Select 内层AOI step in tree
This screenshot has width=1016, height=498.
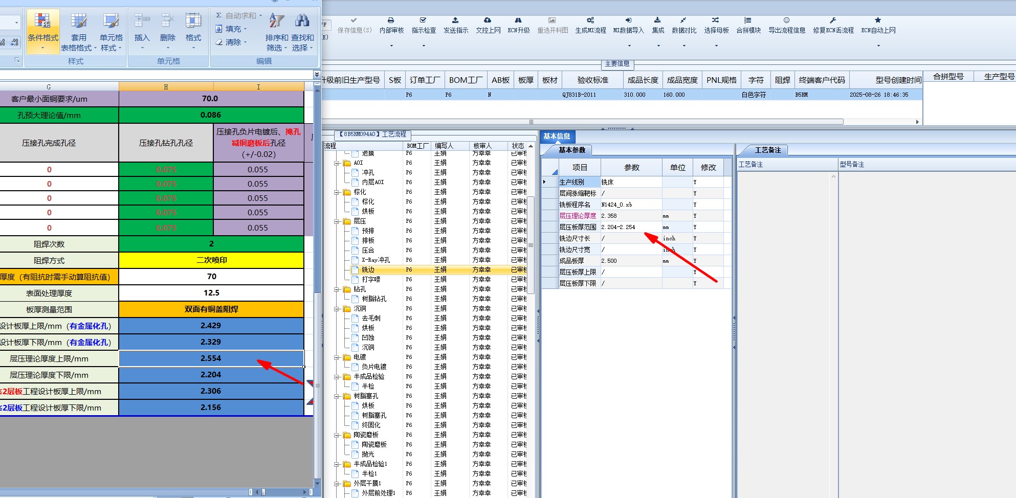pyautogui.click(x=372, y=183)
